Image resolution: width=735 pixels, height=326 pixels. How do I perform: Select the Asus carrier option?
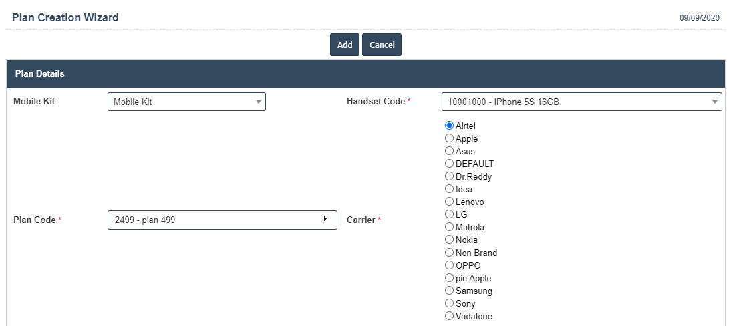click(450, 151)
